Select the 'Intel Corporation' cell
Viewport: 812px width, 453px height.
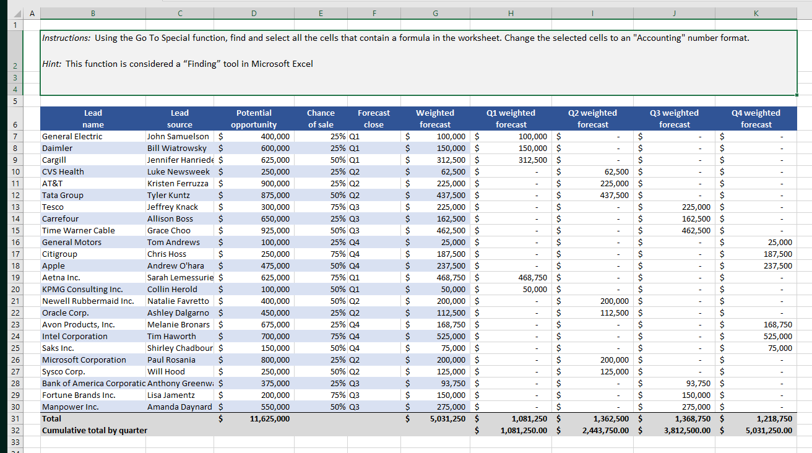[x=93, y=336]
